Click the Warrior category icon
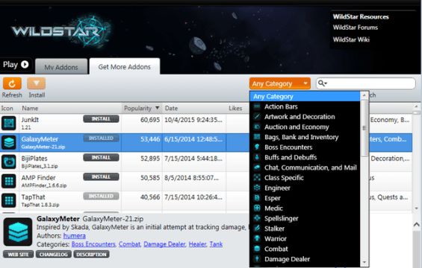422x268 pixels. click(257, 238)
